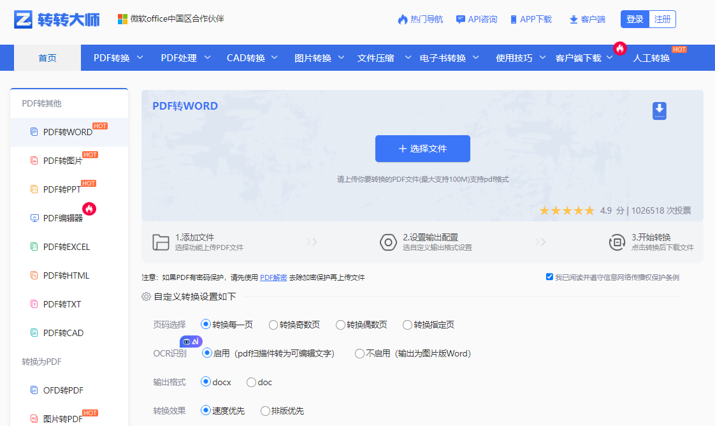Viewport: 715px width, 426px height.
Task: Click the 选择文件 upload button
Action: click(x=422, y=149)
